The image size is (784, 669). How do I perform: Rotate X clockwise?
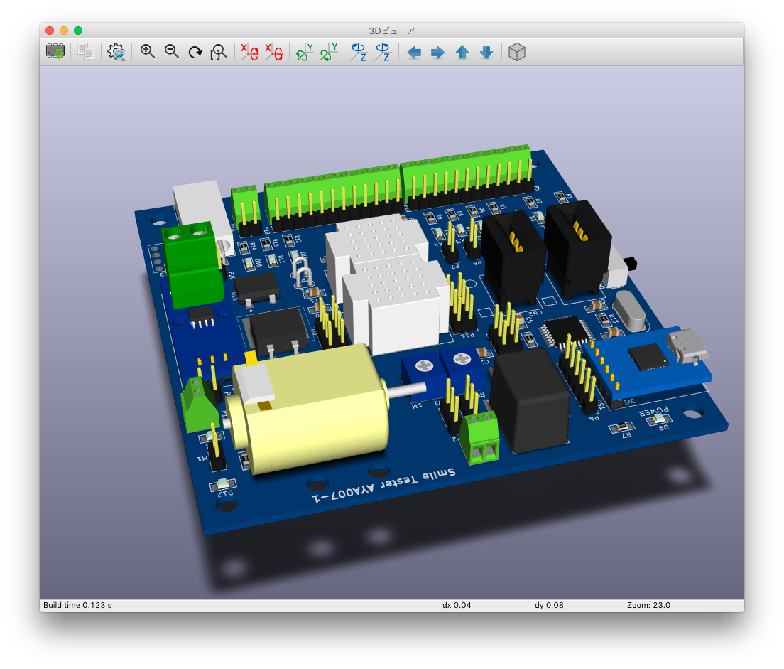249,52
